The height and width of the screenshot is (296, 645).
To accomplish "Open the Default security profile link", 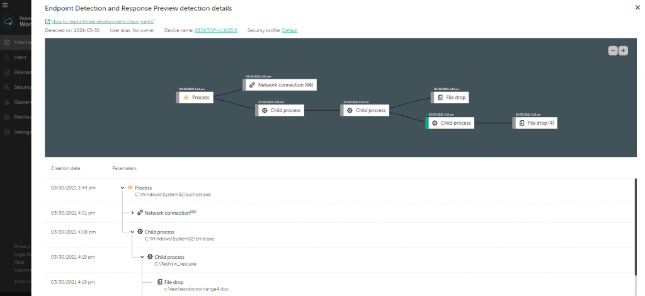I will pyautogui.click(x=290, y=30).
